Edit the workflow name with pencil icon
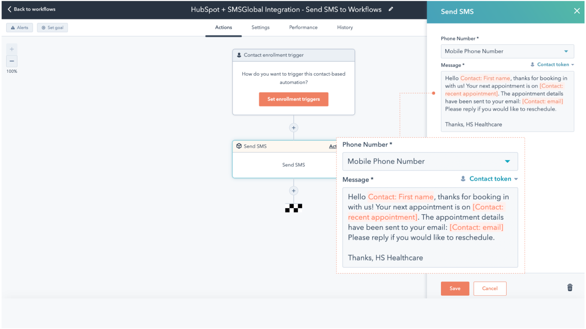This screenshot has width=586, height=329. 391,9
